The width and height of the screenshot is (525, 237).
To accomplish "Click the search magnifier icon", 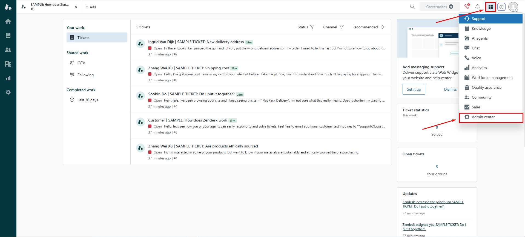I will pos(412,7).
